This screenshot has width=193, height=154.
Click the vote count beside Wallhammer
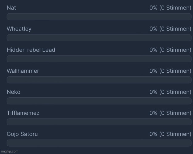[170, 71]
